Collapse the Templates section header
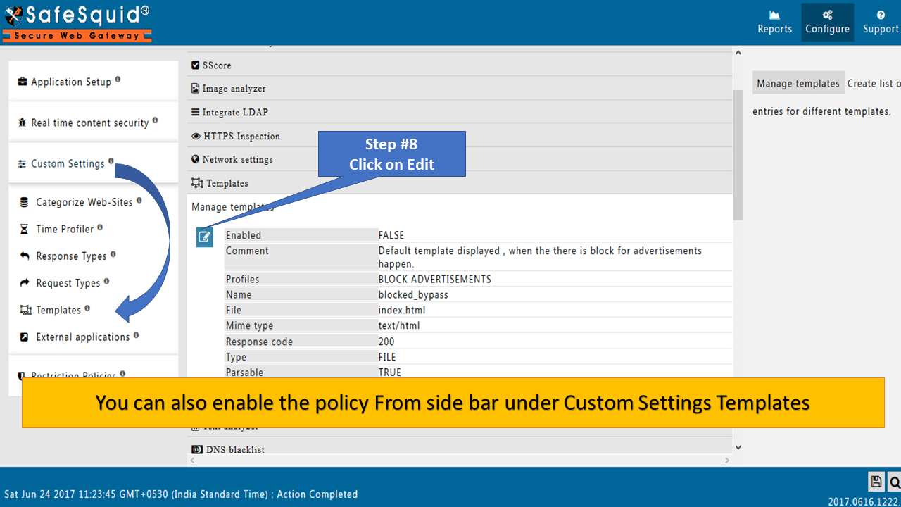 [460, 183]
